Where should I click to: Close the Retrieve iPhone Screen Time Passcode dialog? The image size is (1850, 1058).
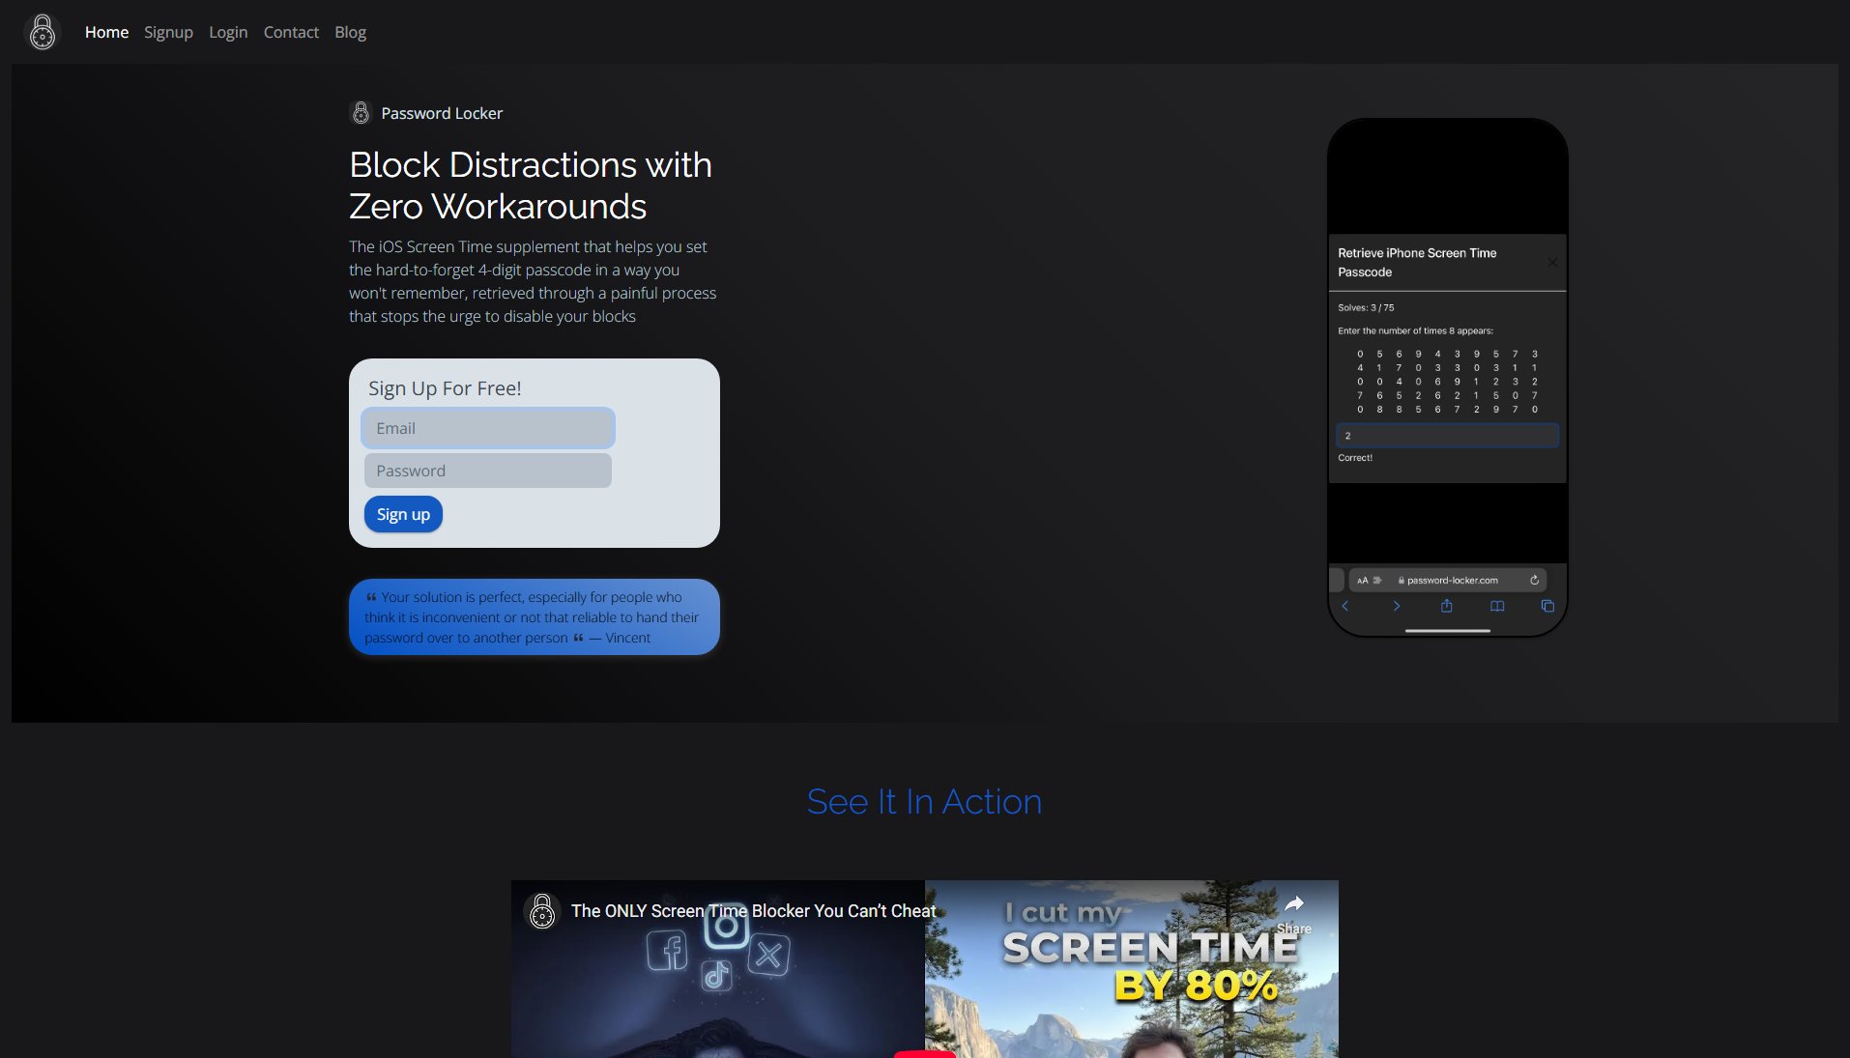(x=1551, y=262)
